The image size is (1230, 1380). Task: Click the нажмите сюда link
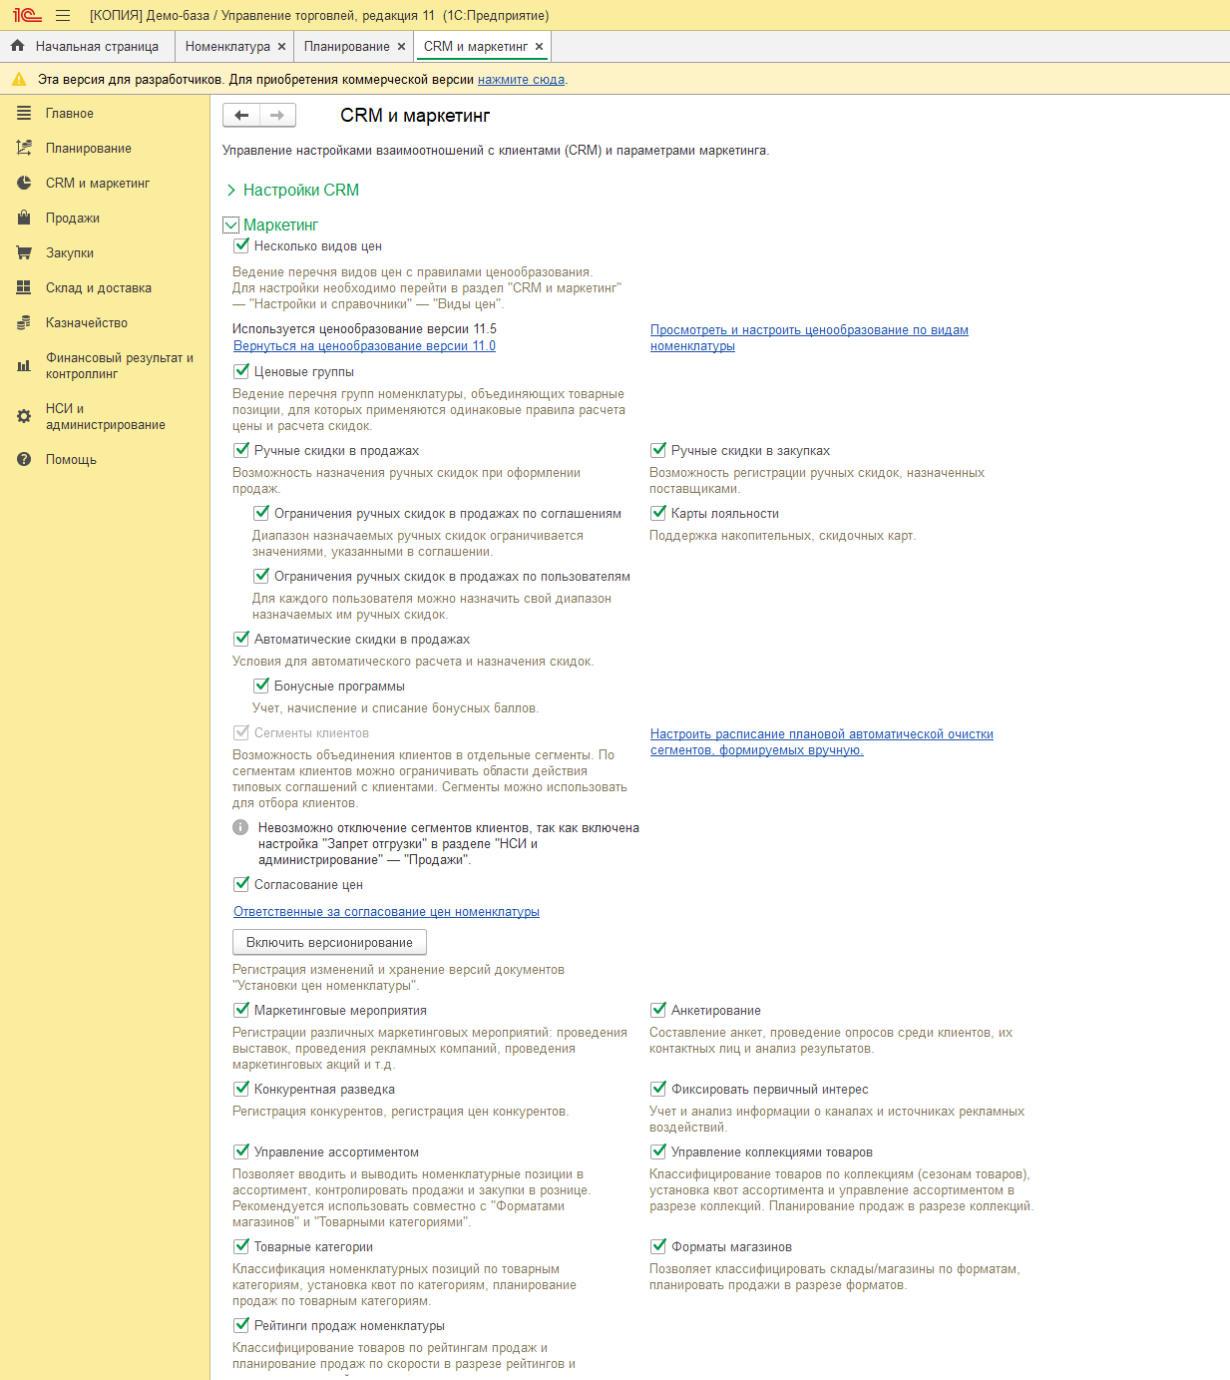(x=522, y=80)
